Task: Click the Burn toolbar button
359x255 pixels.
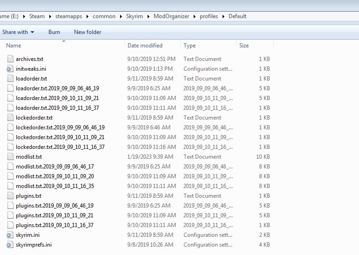Action: pos(54,32)
